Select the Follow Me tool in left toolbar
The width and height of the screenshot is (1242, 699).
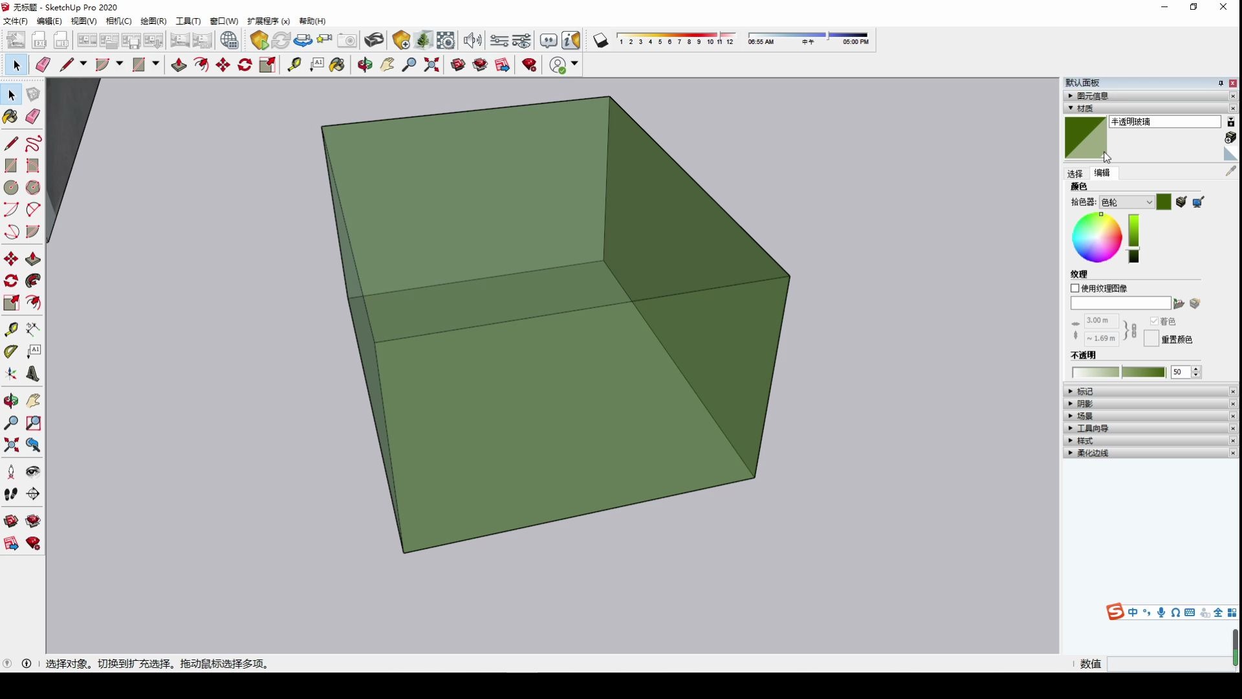33,281
